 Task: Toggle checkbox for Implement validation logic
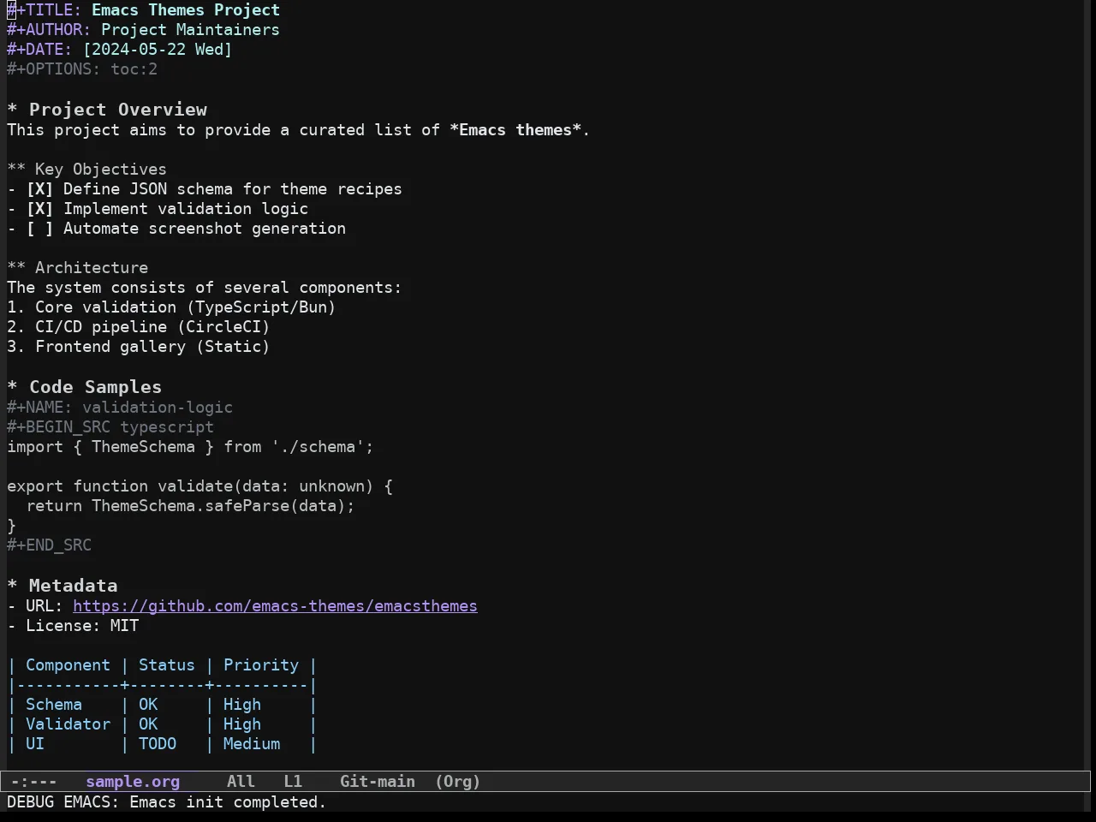(39, 209)
